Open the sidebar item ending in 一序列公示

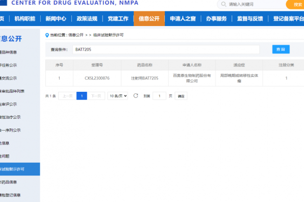(x=10, y=130)
